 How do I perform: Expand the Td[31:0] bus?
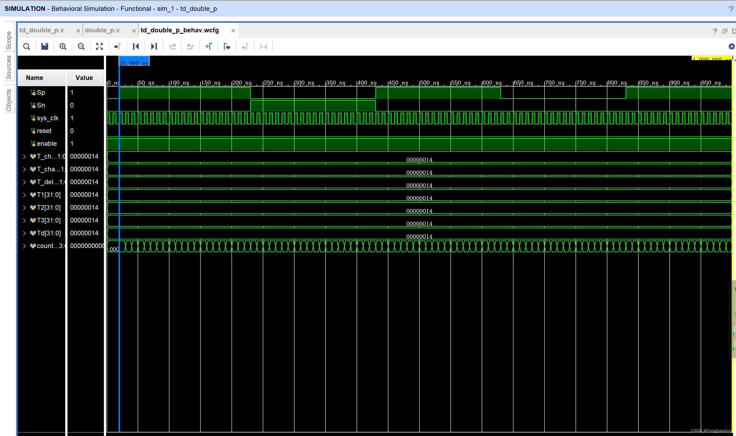[x=24, y=233]
